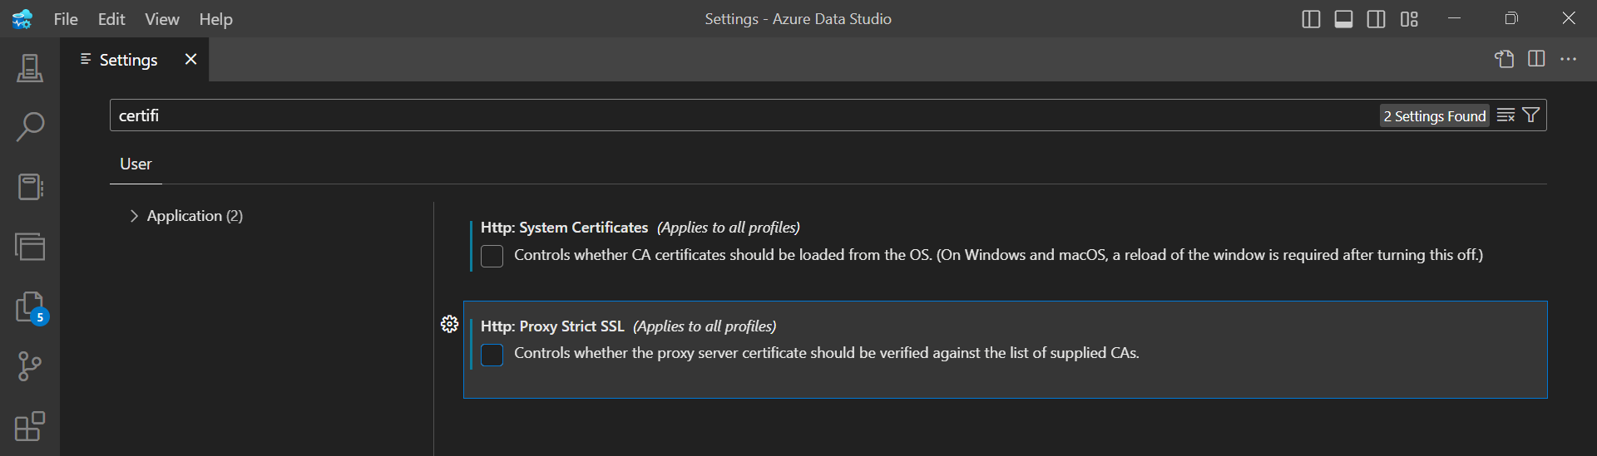Click the 'Application (2)' tree label

click(195, 216)
